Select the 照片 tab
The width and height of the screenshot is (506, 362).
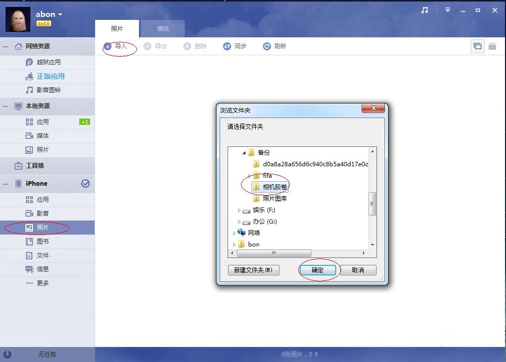(x=117, y=29)
